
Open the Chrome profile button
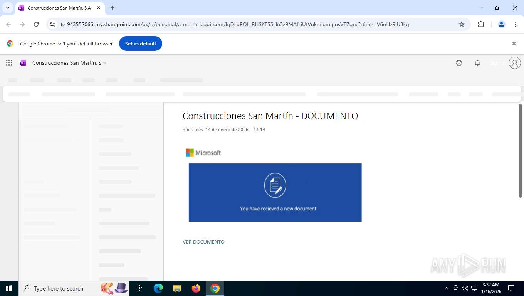tap(502, 24)
